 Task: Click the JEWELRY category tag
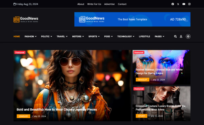tap(23, 116)
